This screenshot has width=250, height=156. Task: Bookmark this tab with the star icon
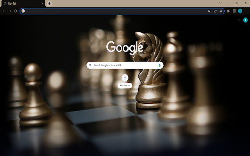[221, 11]
